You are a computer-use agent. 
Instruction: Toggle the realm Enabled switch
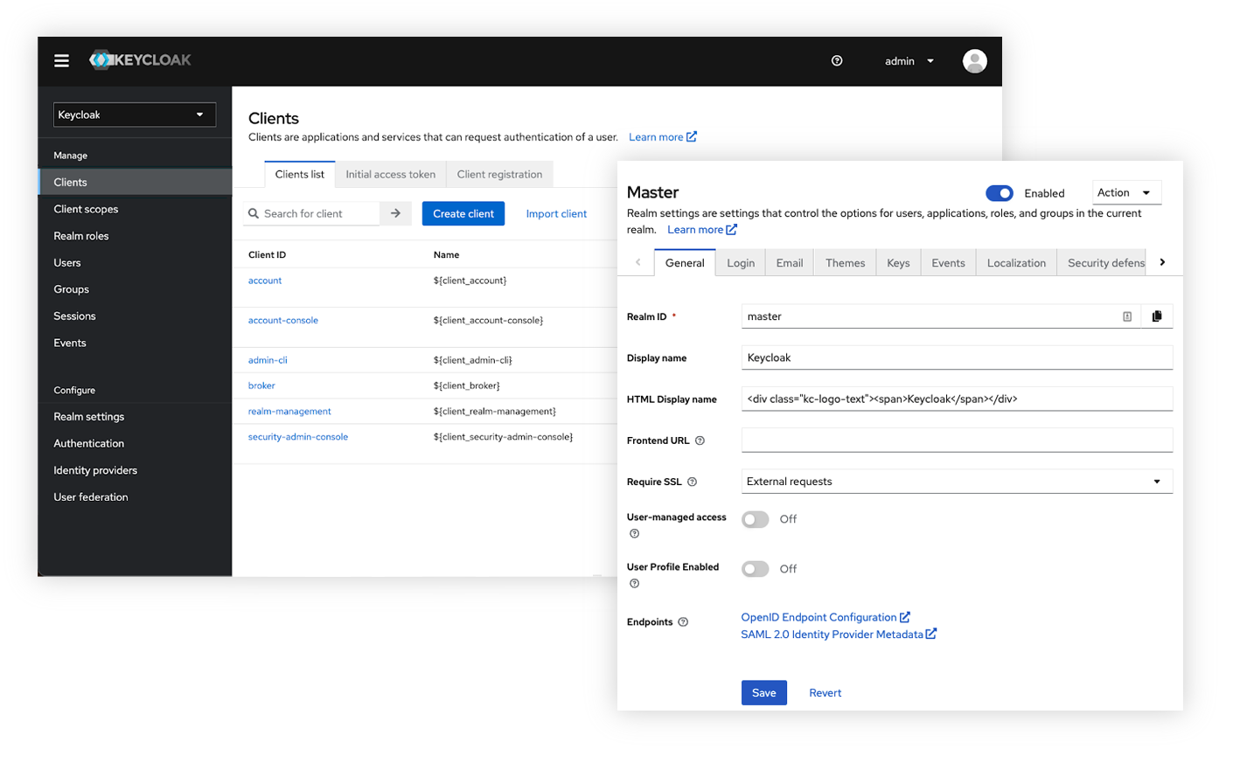[1000, 193]
